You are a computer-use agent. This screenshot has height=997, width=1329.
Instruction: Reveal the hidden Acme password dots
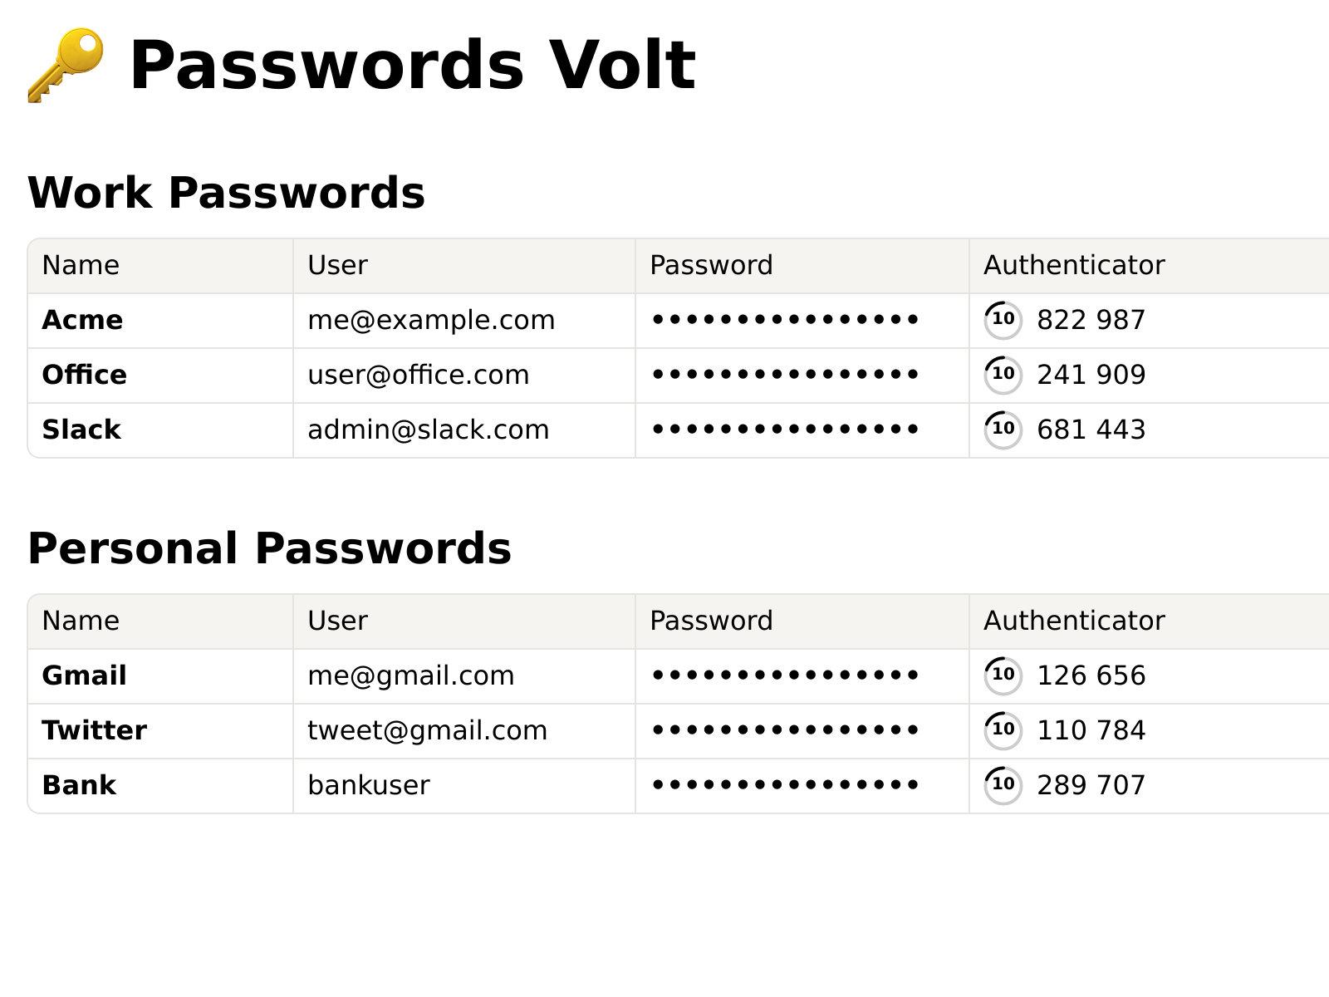tap(785, 320)
